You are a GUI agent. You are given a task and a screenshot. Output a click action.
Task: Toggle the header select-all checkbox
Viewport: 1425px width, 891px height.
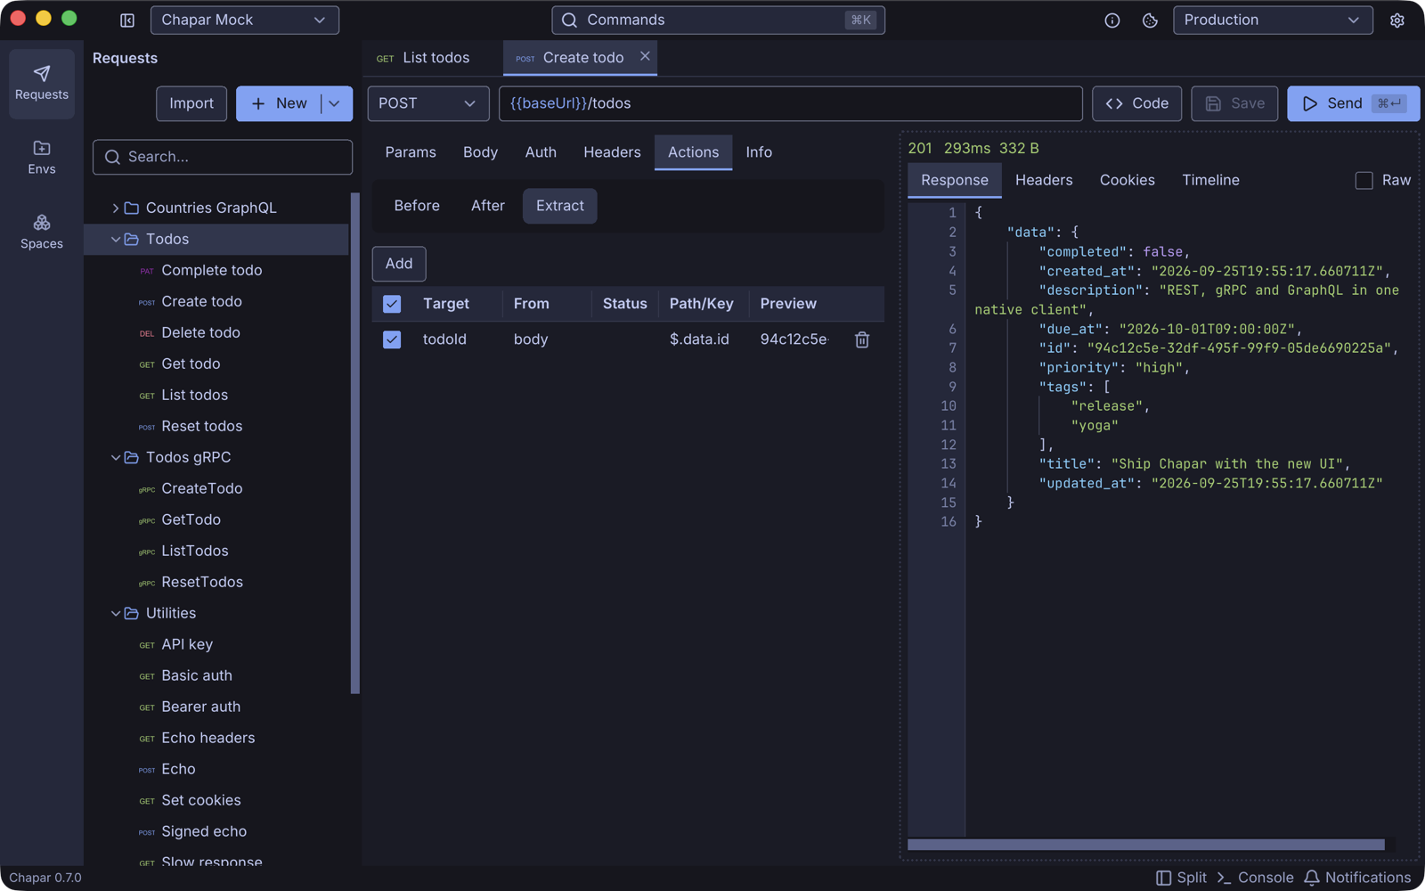pyautogui.click(x=392, y=304)
